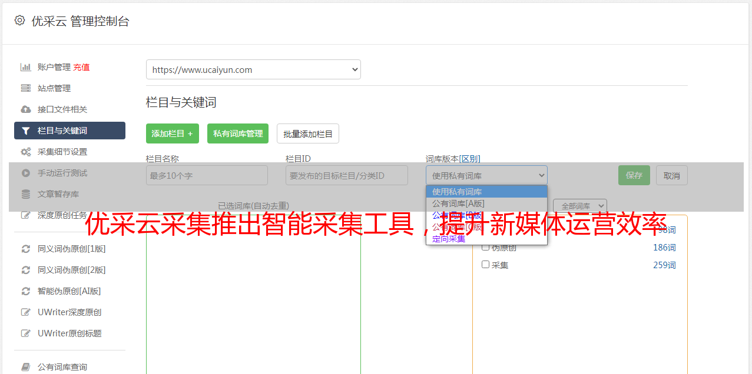752x374 pixels.
Task: Click the gear icon beside 优采云 管理控制台
Action: pos(20,21)
